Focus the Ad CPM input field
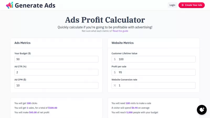This screenshot has height=118, width=210. coord(56,85)
